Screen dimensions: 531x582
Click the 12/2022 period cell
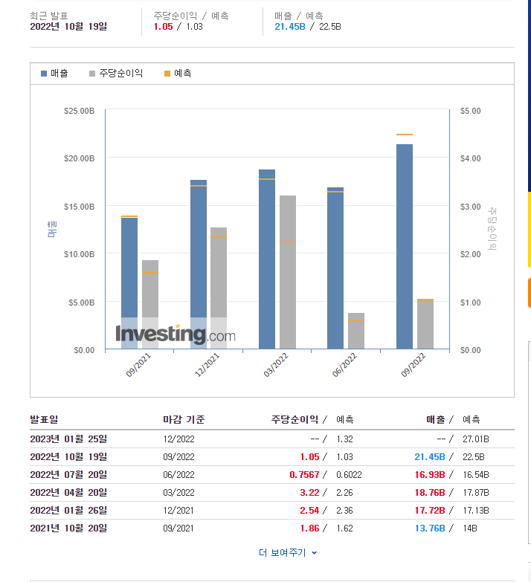[x=178, y=439]
